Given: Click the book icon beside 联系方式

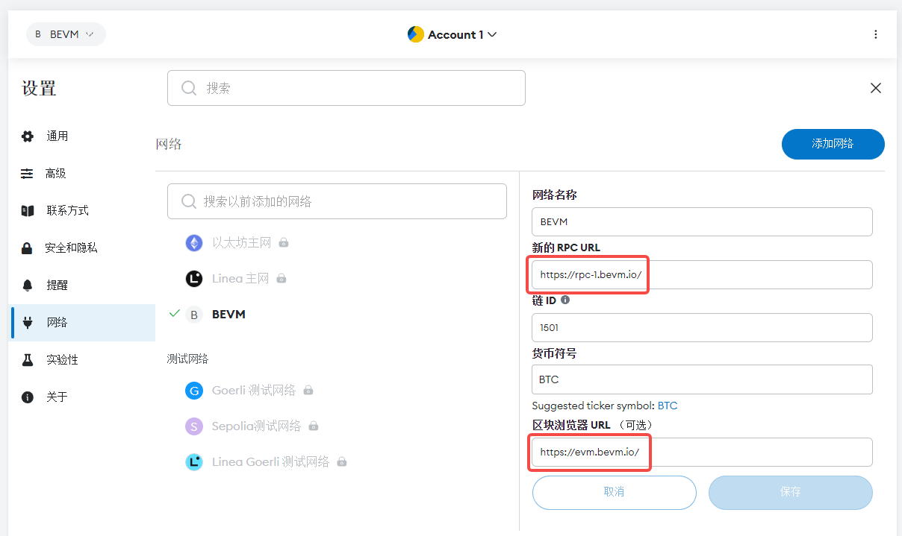Looking at the screenshot, I should [28, 210].
